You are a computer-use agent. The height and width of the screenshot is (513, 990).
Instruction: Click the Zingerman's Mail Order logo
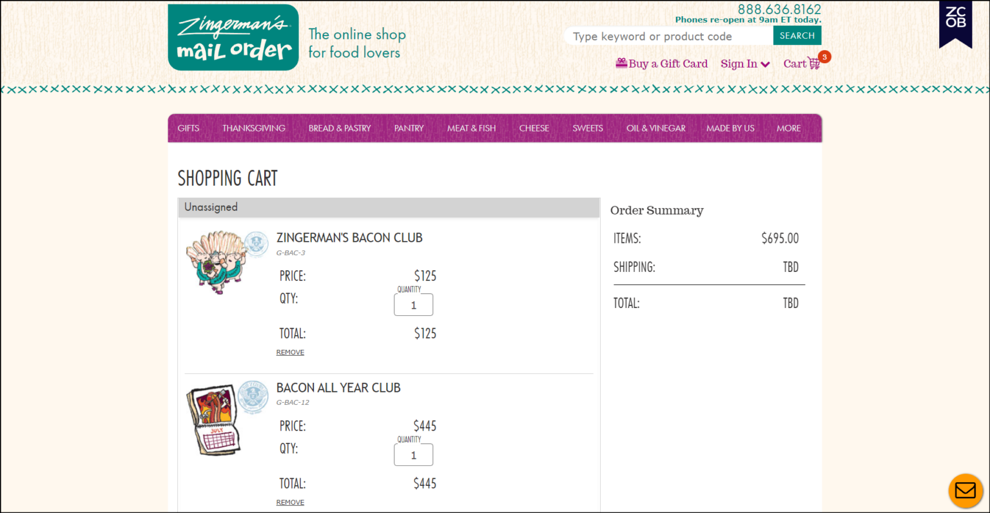233,37
